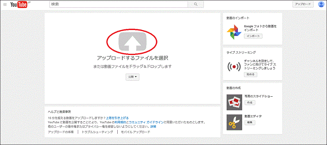Open the モバイル アップロード link
The width and height of the screenshot is (327, 145).
[136, 132]
